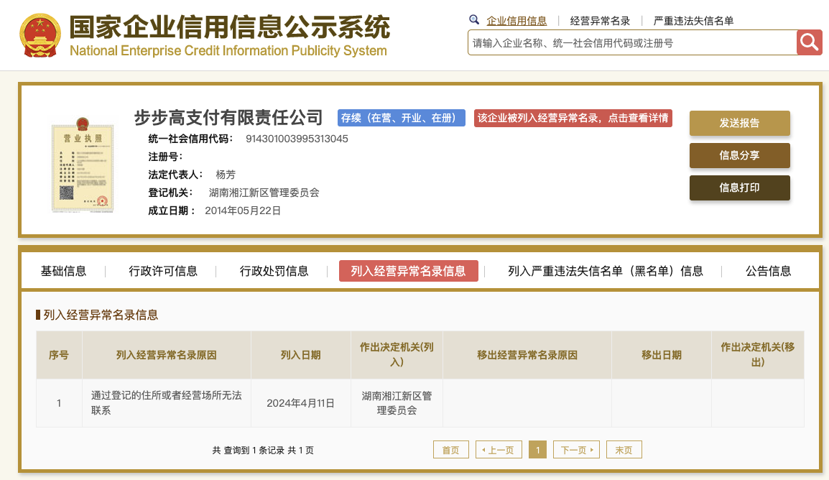Switch to the 基础信息 tab
The image size is (829, 480).
tap(63, 271)
